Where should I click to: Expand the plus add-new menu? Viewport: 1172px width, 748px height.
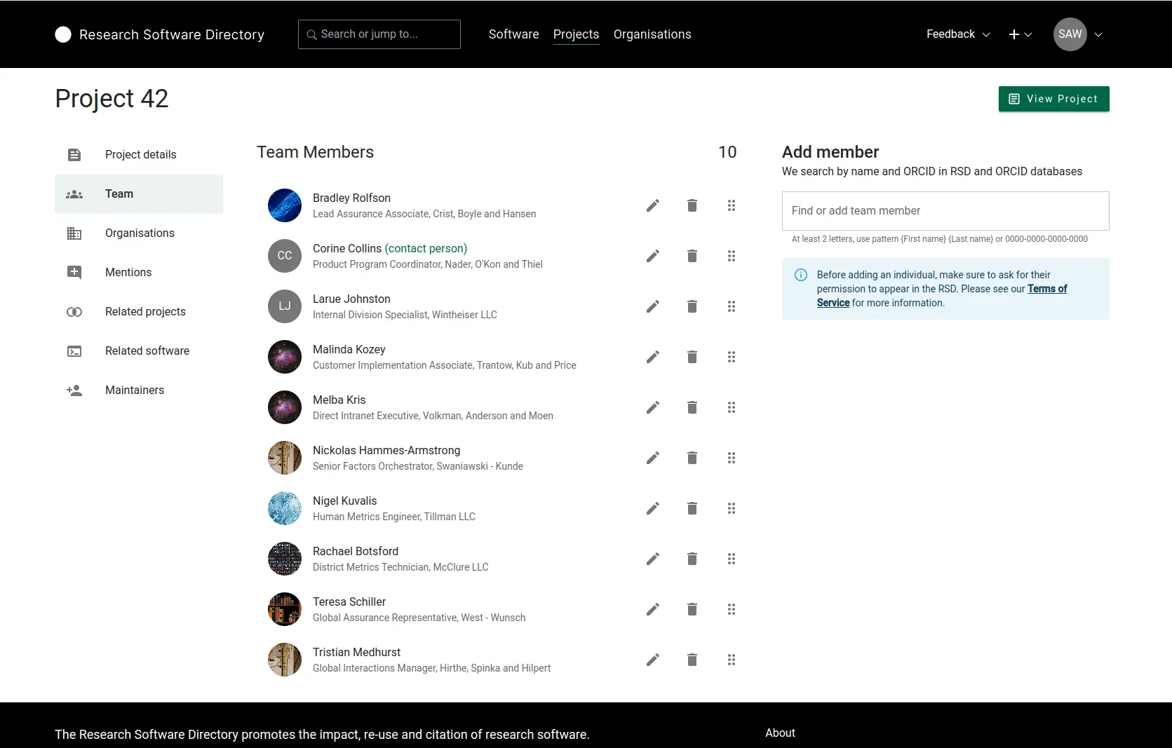click(1020, 34)
